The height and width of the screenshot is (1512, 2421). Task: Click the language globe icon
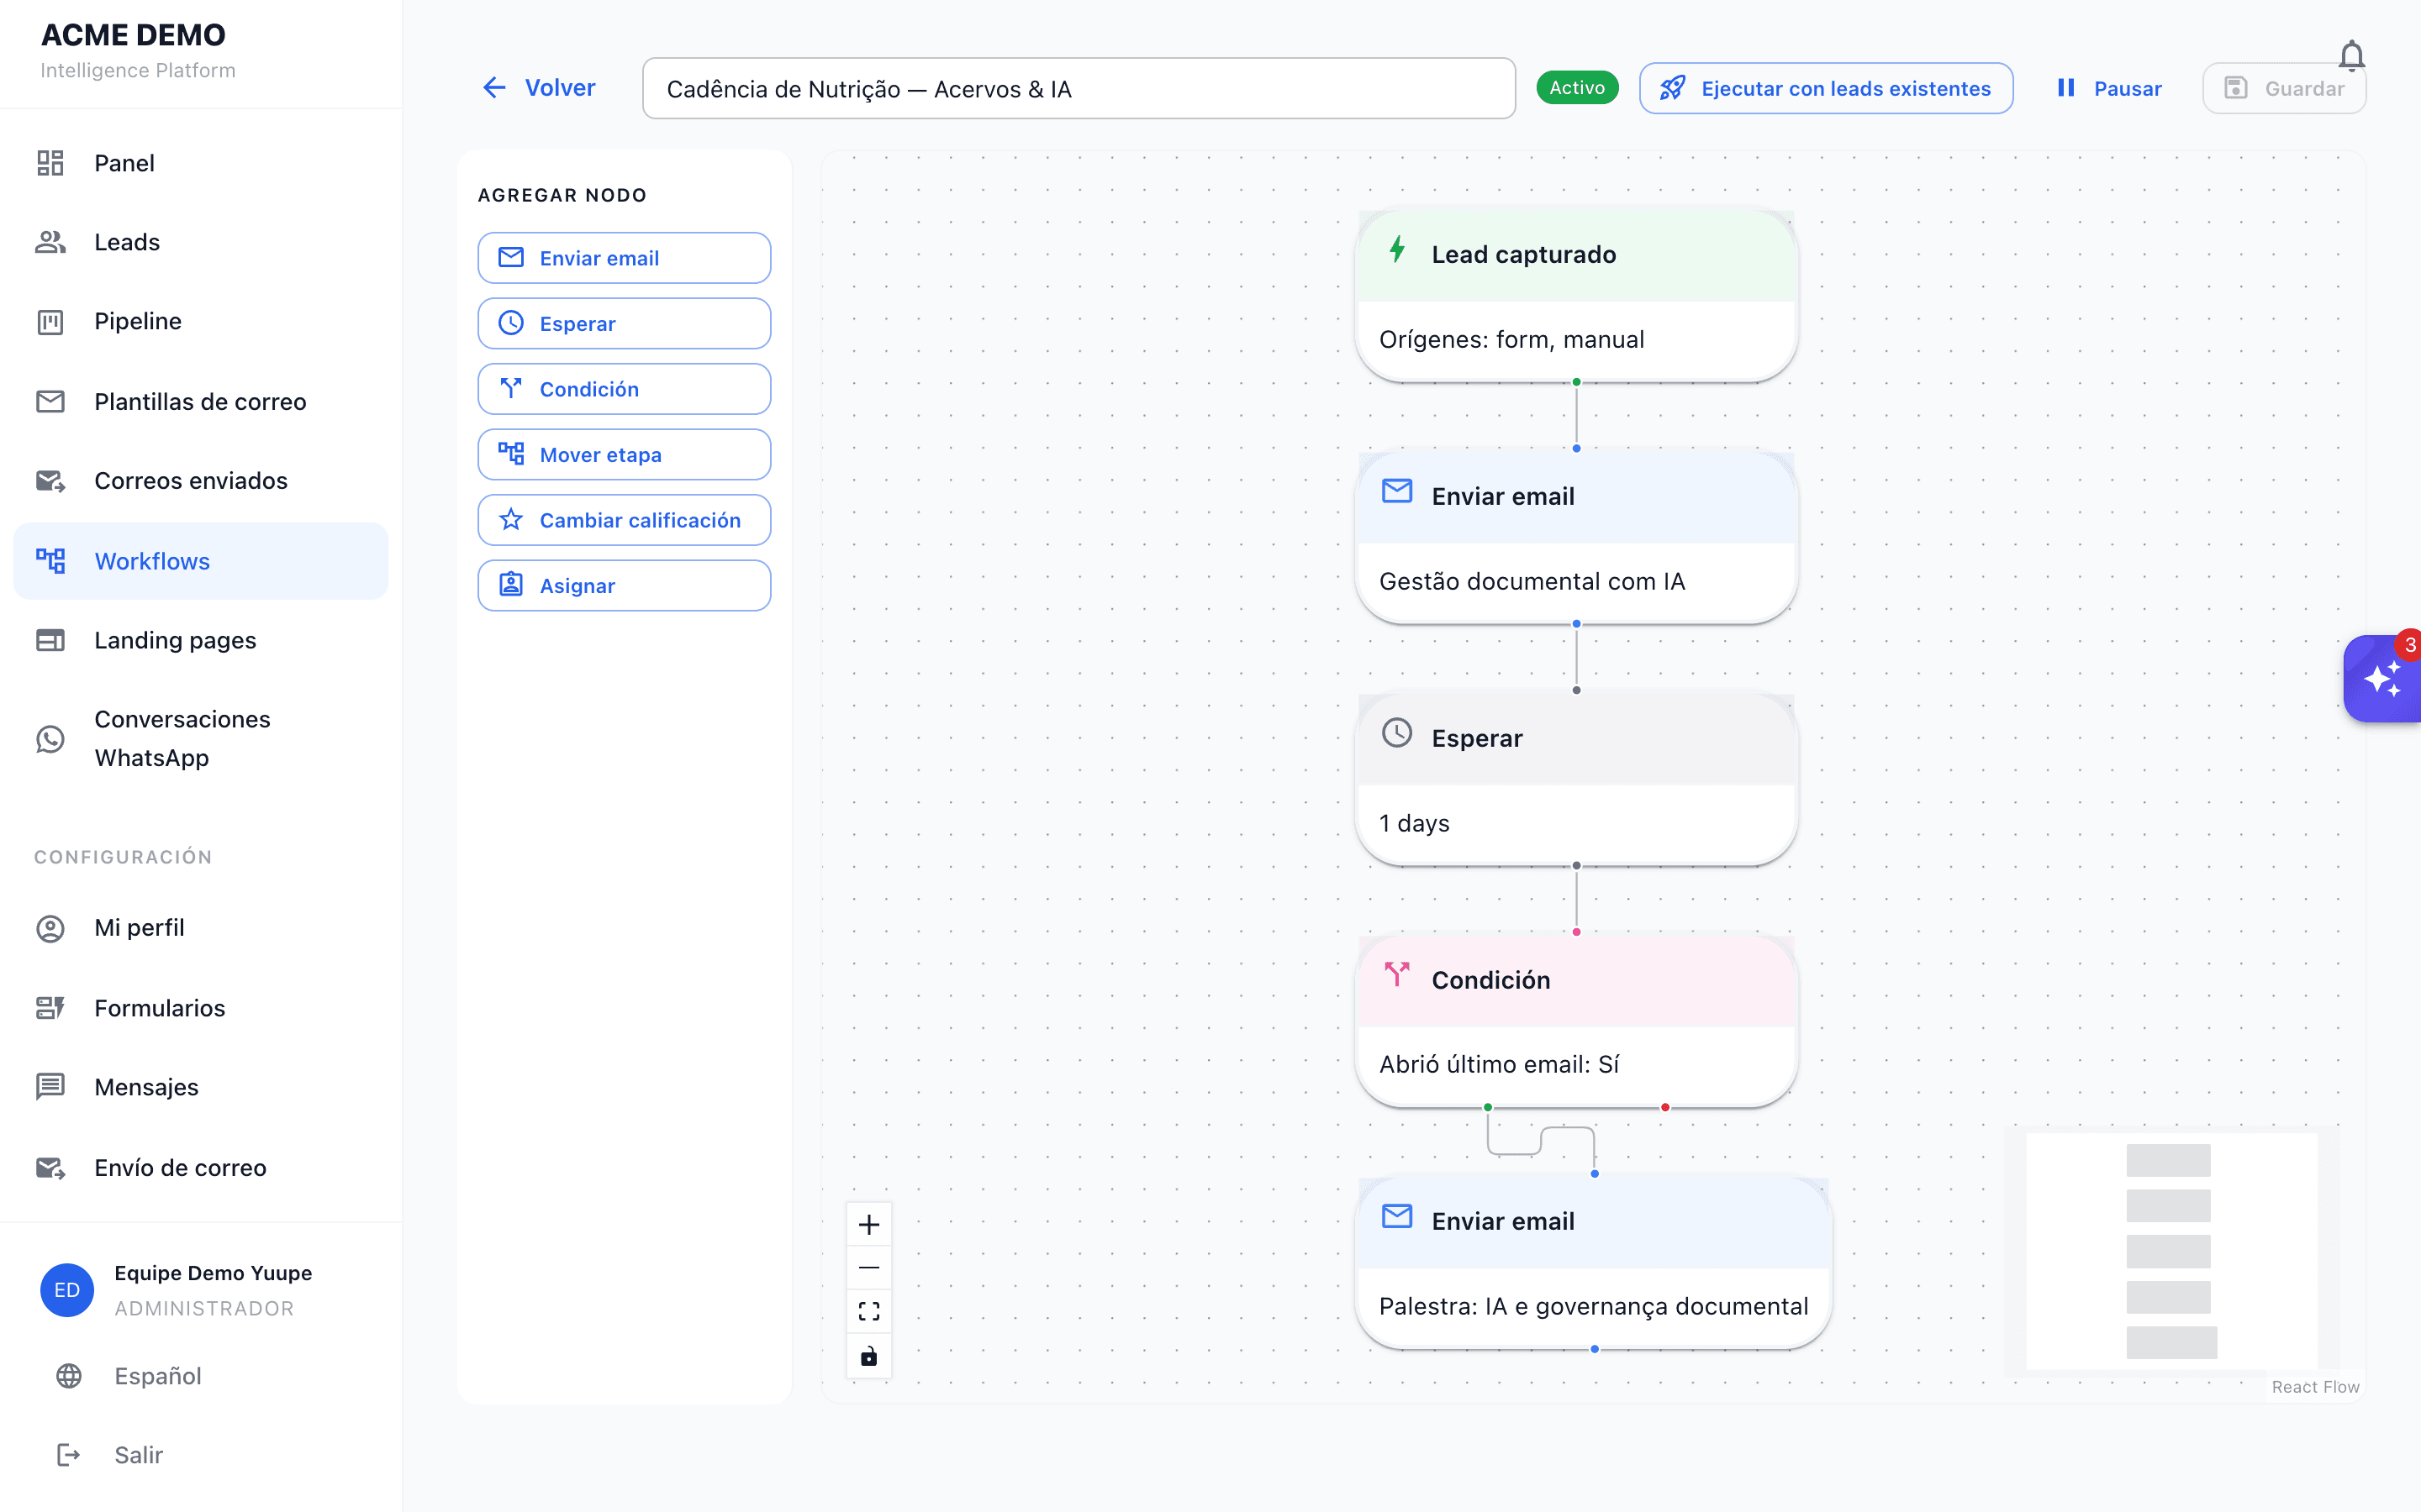pyautogui.click(x=69, y=1376)
